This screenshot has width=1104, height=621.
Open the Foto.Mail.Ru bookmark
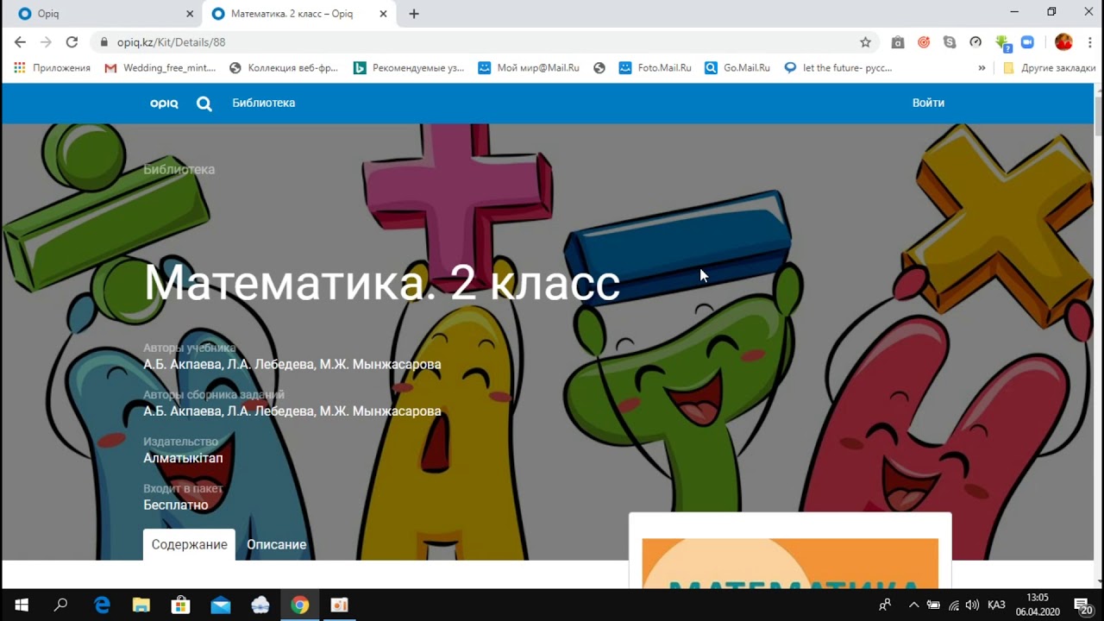tap(655, 67)
